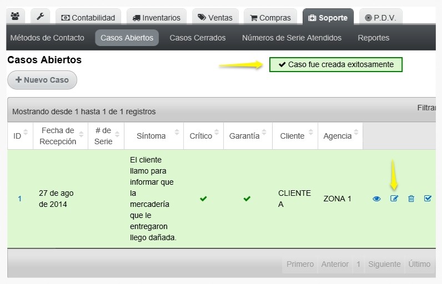Delete case 1 with the trash icon
The height and width of the screenshot is (284, 442).
[x=411, y=199]
